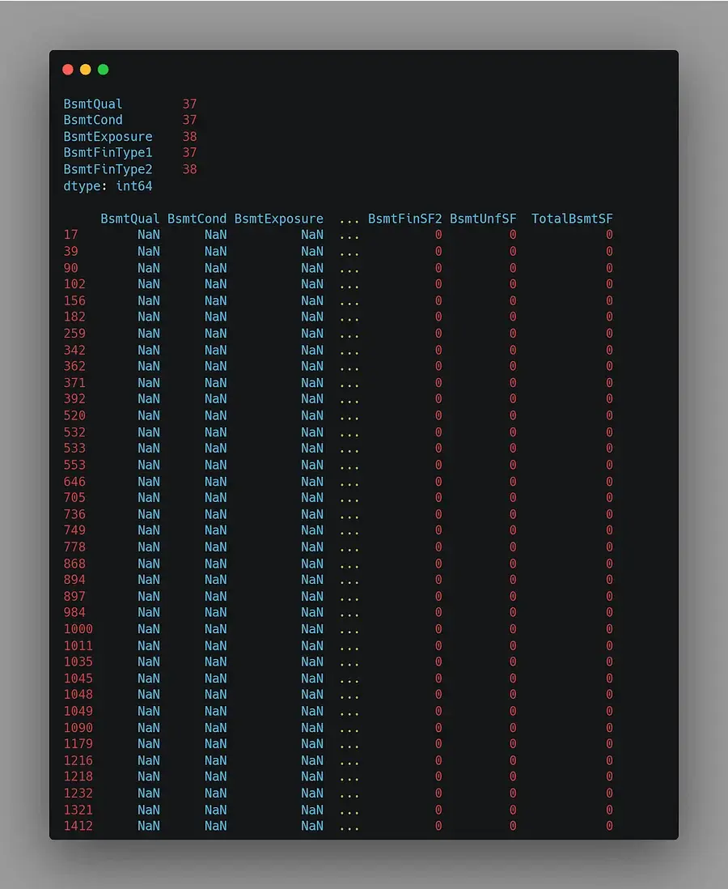Viewport: 728px width, 889px height.
Task: Click row index 1321
Action: (78, 810)
